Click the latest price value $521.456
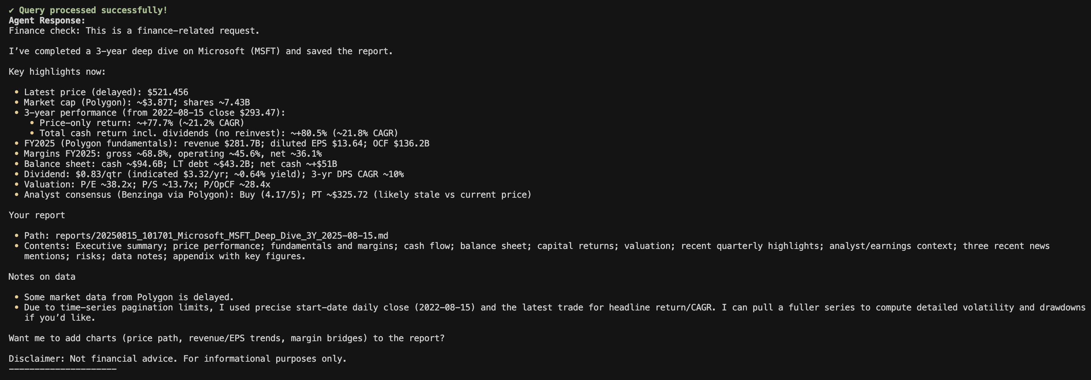 point(168,92)
